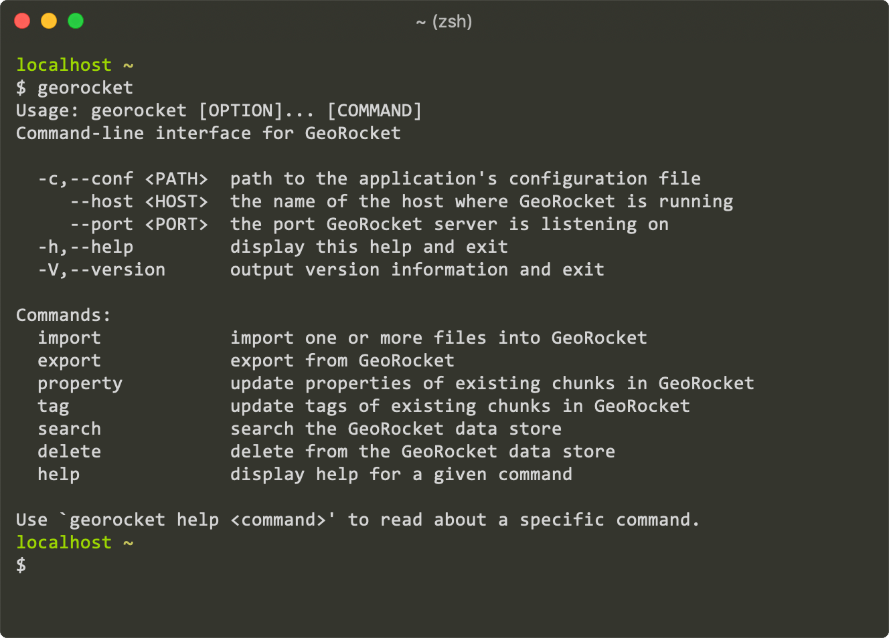Click the "property" command name
This screenshot has width=889, height=638.
click(x=80, y=383)
